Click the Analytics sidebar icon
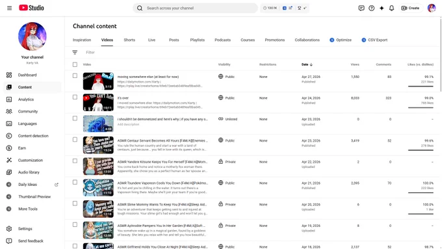The image size is (442, 249). click(9, 99)
